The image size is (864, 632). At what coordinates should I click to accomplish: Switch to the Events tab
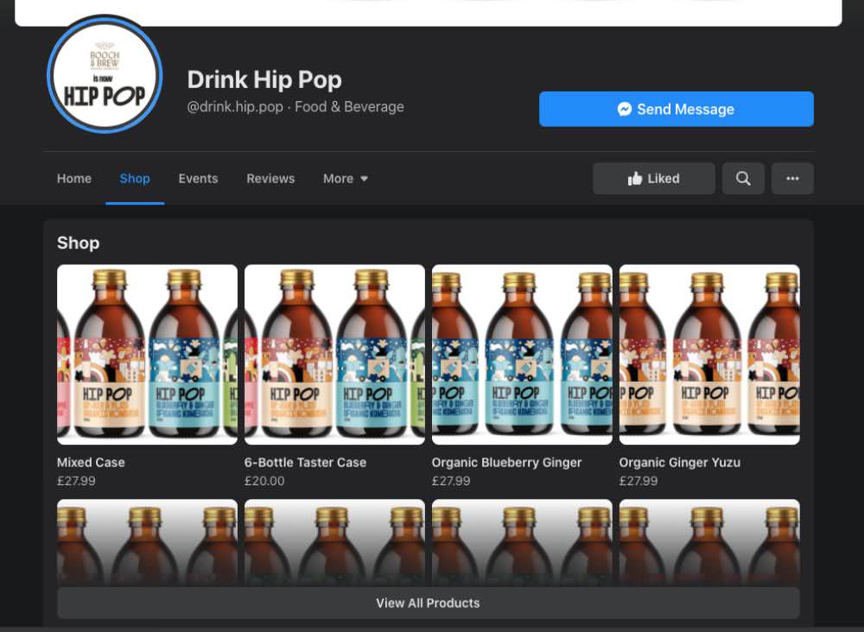point(199,179)
